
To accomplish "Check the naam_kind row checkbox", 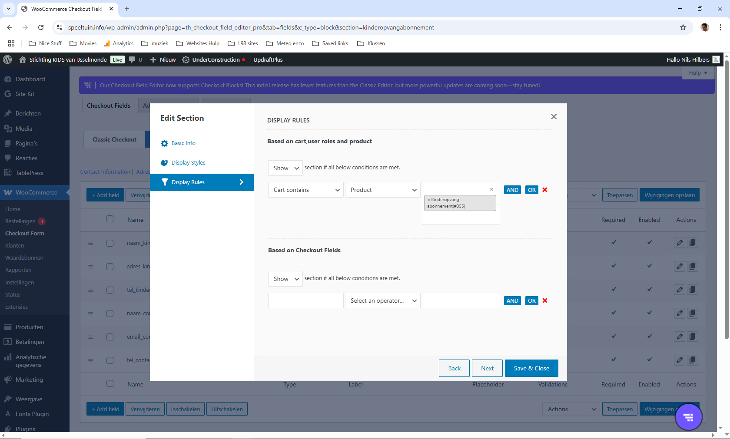I will (x=110, y=243).
